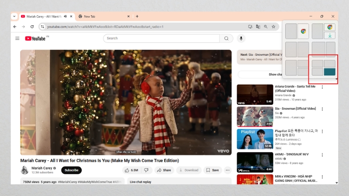Share the video
The width and height of the screenshot is (349, 196).
tap(164, 170)
